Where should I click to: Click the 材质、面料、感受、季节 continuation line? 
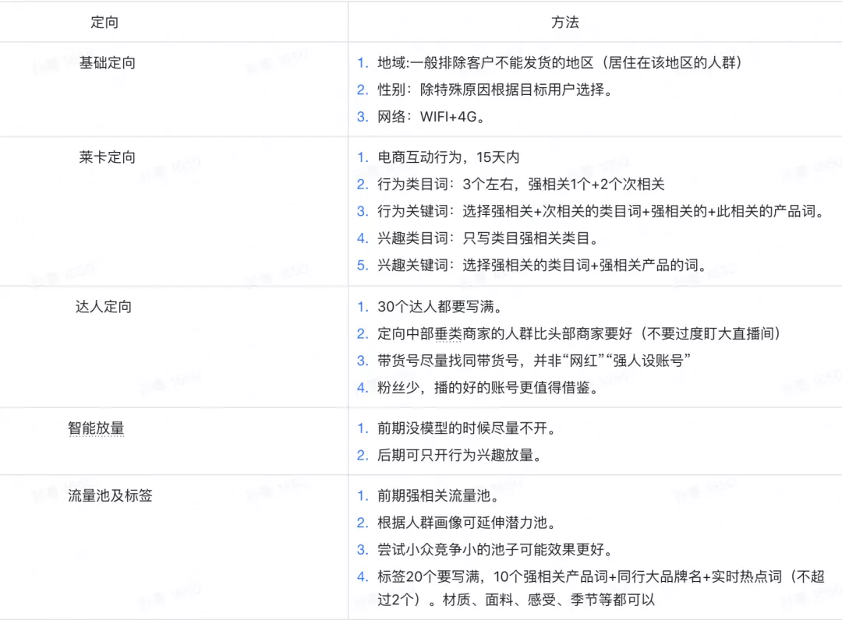(x=516, y=599)
